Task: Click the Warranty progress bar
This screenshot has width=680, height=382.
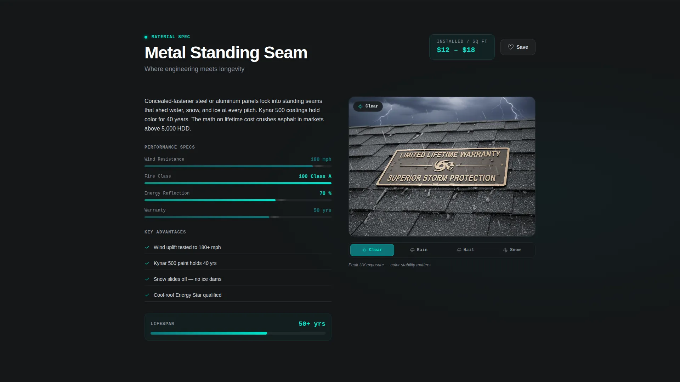Action: 238,217
